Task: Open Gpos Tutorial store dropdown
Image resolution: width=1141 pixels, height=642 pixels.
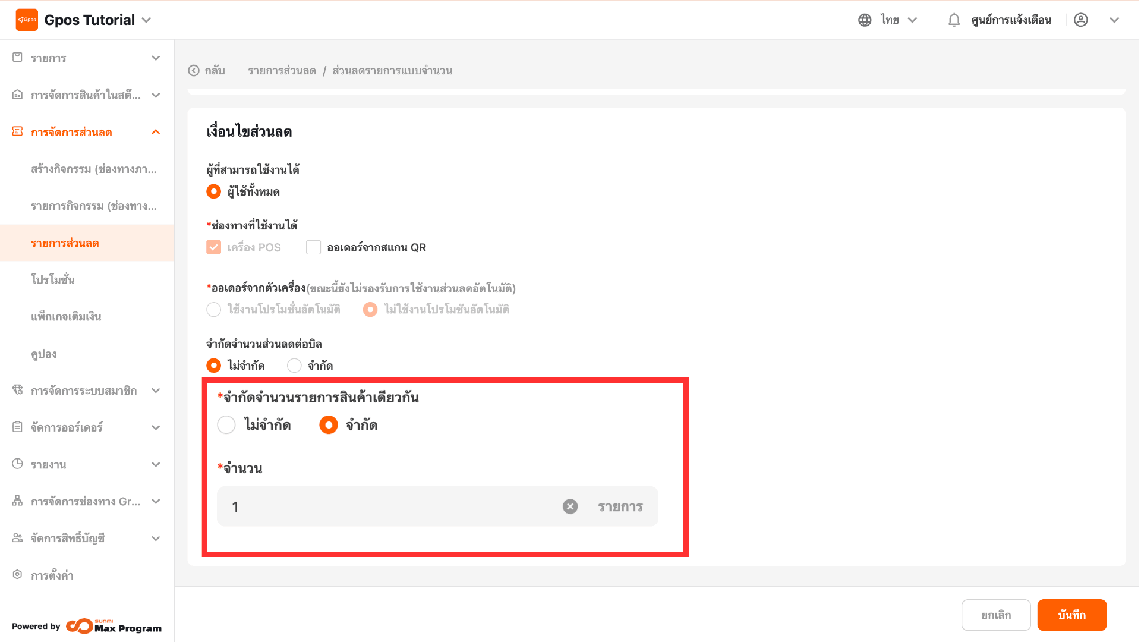Action: pos(146,20)
